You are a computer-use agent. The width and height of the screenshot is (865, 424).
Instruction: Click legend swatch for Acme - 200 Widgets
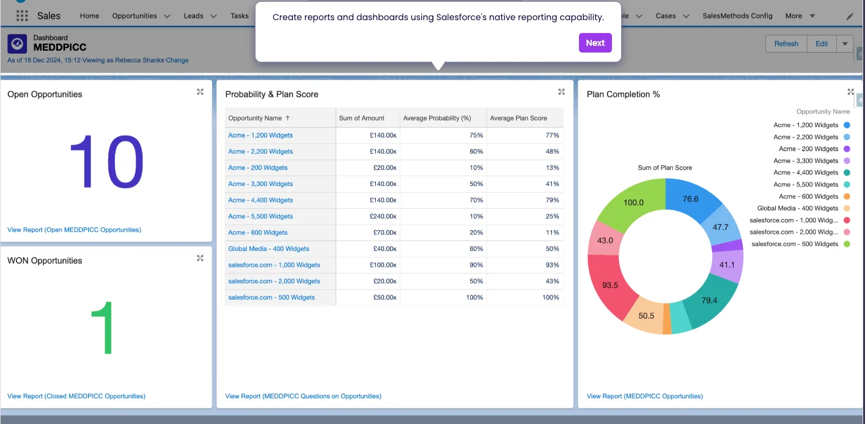[x=847, y=149]
